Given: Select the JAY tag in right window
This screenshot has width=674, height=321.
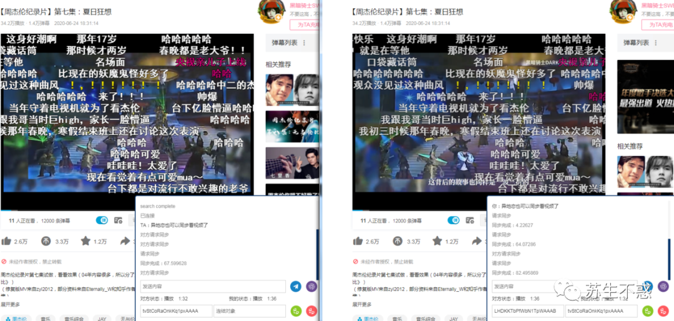Looking at the screenshot, I should [x=453, y=319].
